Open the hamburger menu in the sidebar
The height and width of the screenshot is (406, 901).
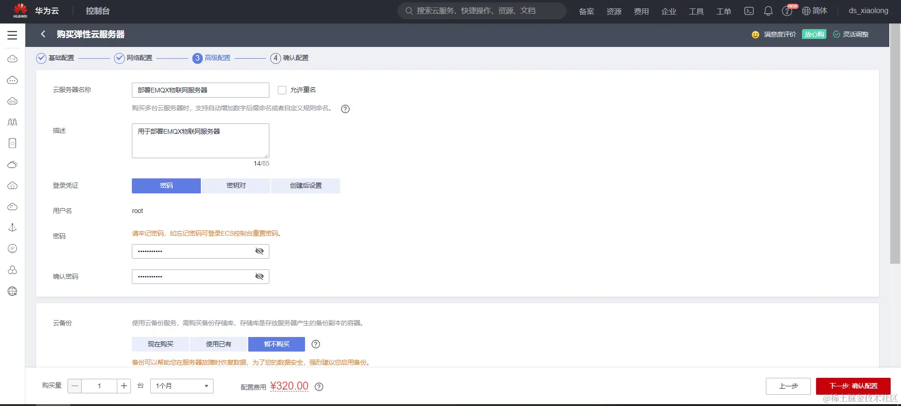[x=12, y=35]
